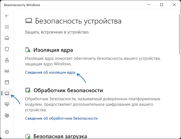Open Device performance and health heart icon
The image size is (181, 139).
click(7, 104)
